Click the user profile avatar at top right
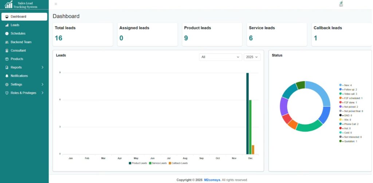 click(341, 4)
